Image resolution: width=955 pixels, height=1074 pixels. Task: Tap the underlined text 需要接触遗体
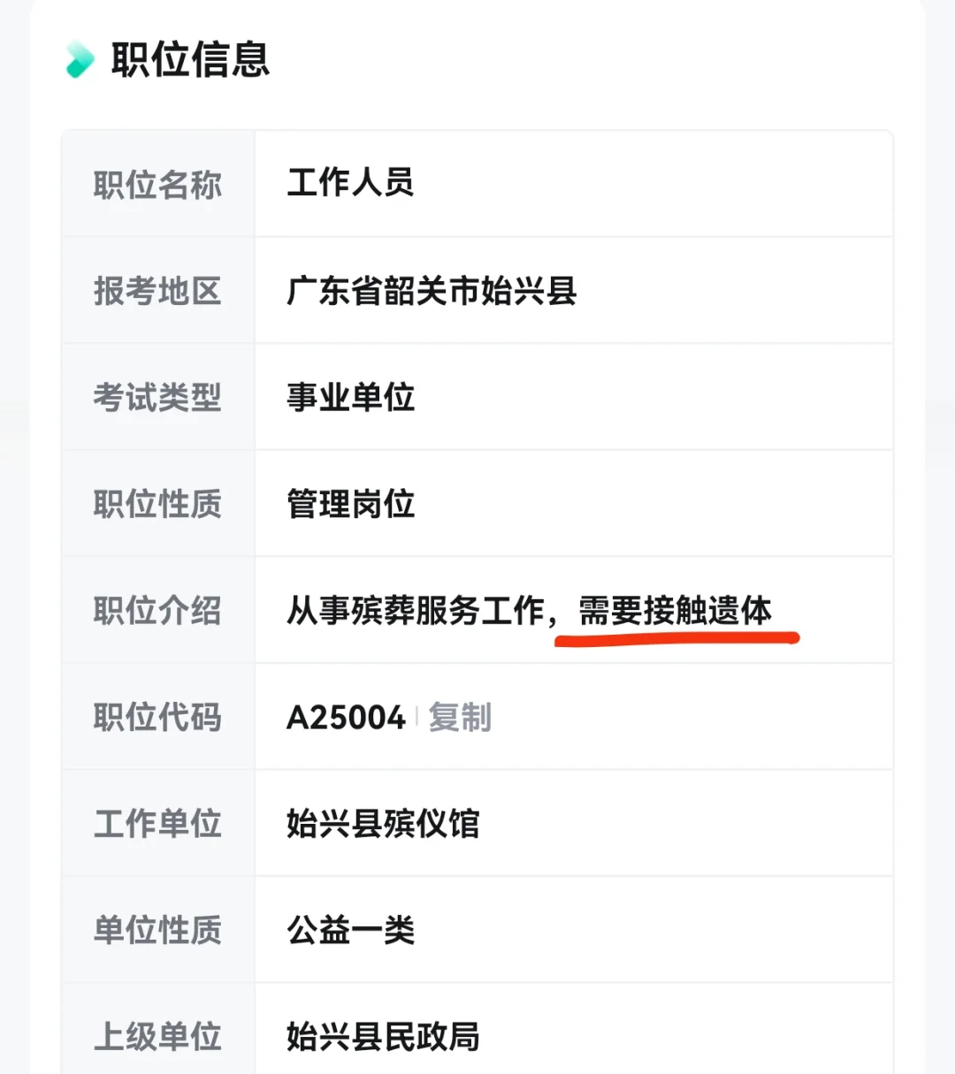point(676,611)
